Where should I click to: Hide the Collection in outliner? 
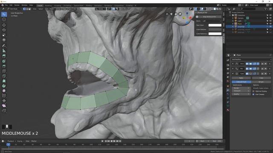[270, 15]
